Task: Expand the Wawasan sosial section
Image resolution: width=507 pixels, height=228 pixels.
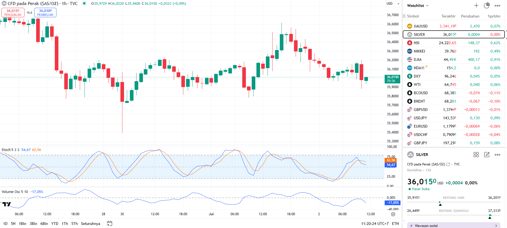Action: (x=454, y=225)
